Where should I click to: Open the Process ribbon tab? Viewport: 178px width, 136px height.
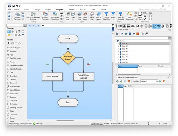click(x=83, y=9)
